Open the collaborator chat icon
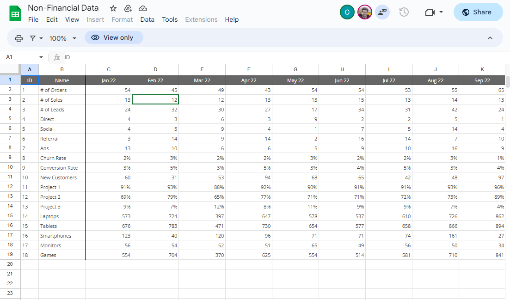The height and width of the screenshot is (300, 510). [x=382, y=12]
